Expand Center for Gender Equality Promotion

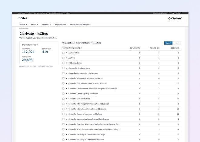coord(67,94)
